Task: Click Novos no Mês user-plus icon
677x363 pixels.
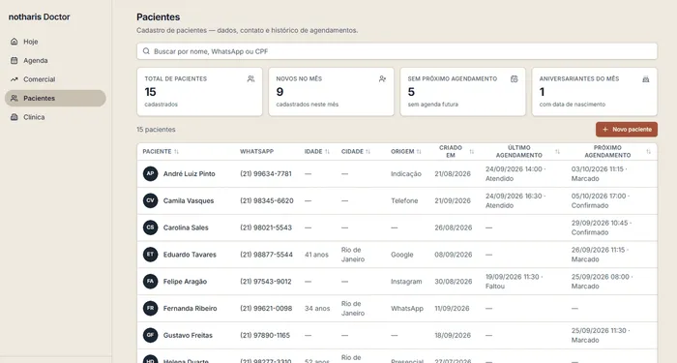Action: click(383, 78)
